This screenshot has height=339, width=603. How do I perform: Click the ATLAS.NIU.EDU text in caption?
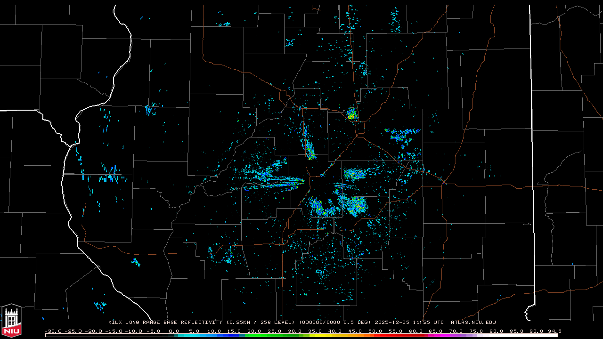point(473,323)
